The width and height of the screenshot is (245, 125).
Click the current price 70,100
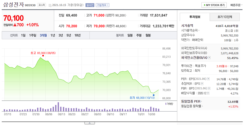pos(14,18)
